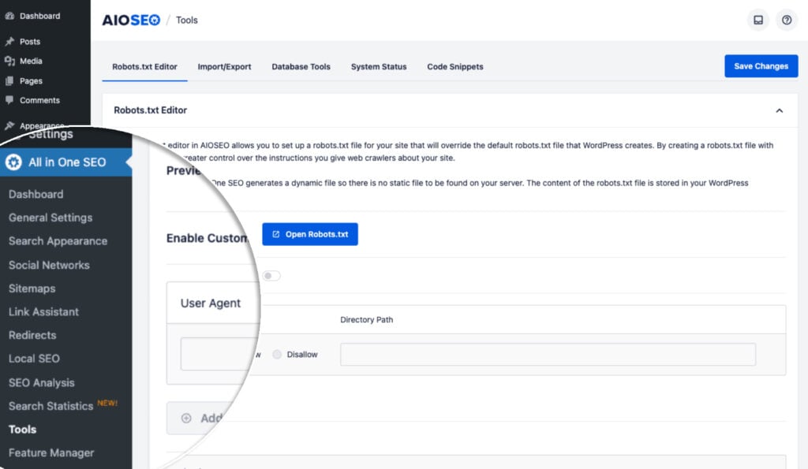
Task: Toggle the Enable Custom Robots.txt switch
Action: pyautogui.click(x=271, y=275)
